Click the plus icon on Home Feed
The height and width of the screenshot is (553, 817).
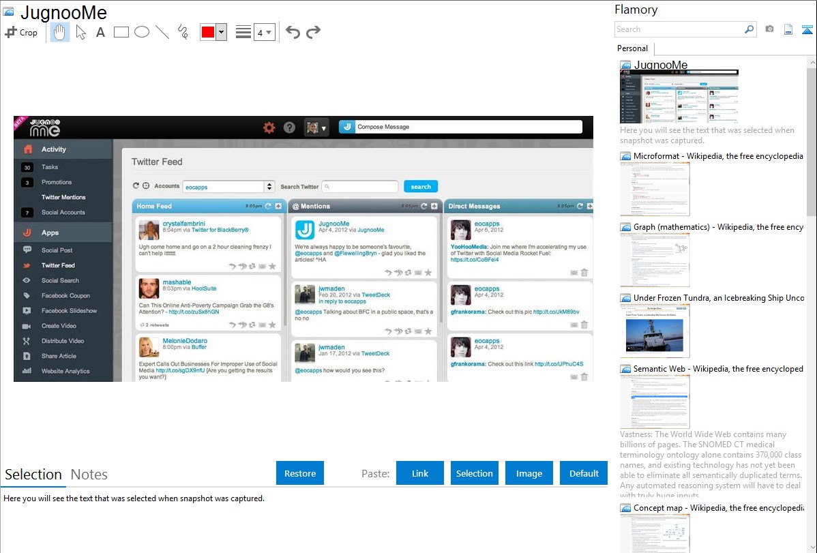[x=278, y=207]
